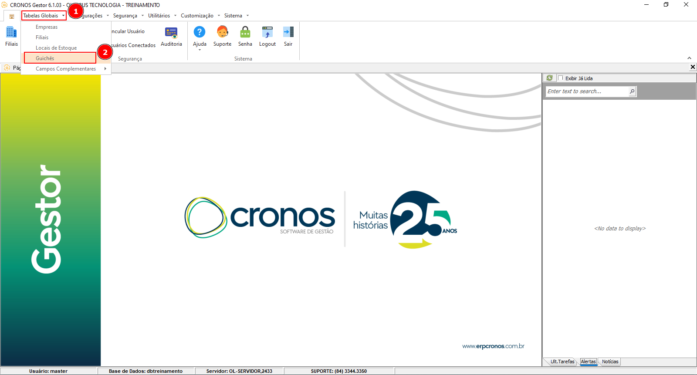Choose Locais de Estoque menu entry
The image size is (697, 375).
click(x=66, y=48)
